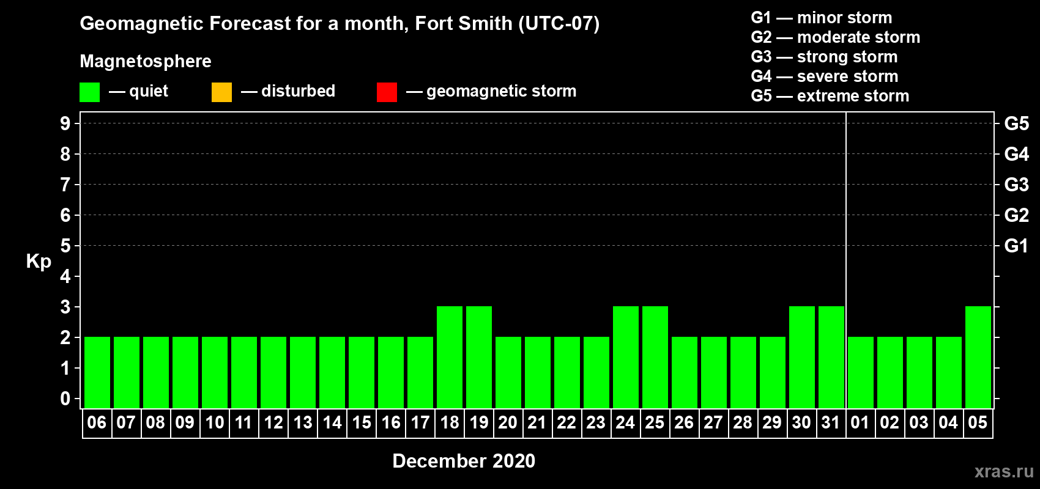Select the green bar for day 25
Image resolution: width=1040 pixels, height=489 pixels.
(655, 357)
